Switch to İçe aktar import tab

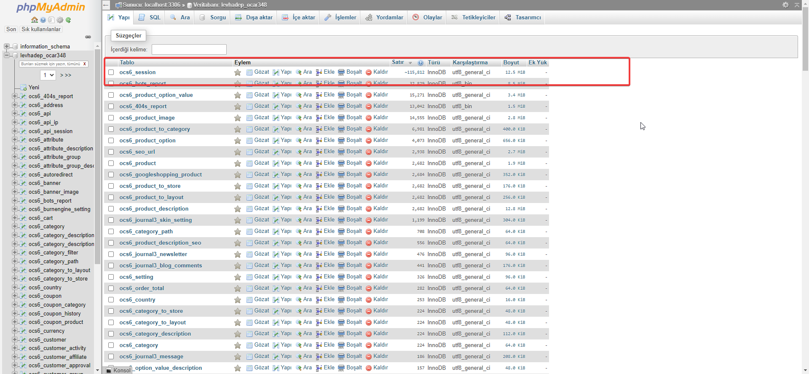(x=298, y=18)
